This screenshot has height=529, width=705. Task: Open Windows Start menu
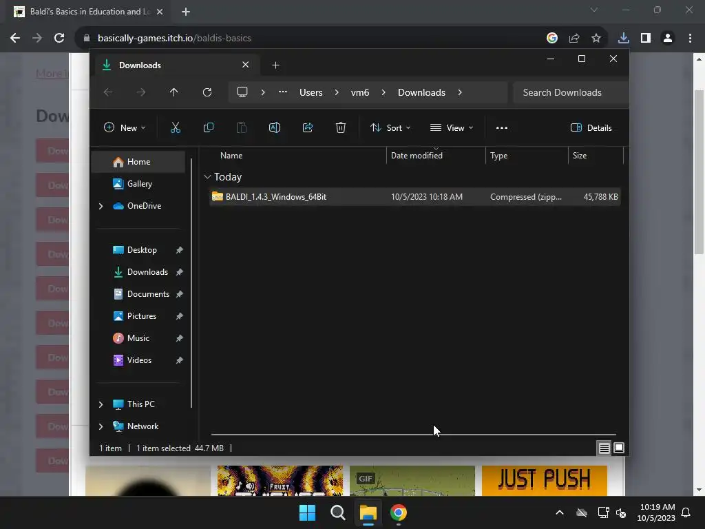point(308,512)
